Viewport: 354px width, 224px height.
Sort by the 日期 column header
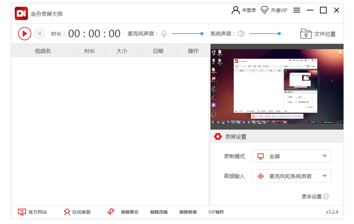tap(158, 51)
